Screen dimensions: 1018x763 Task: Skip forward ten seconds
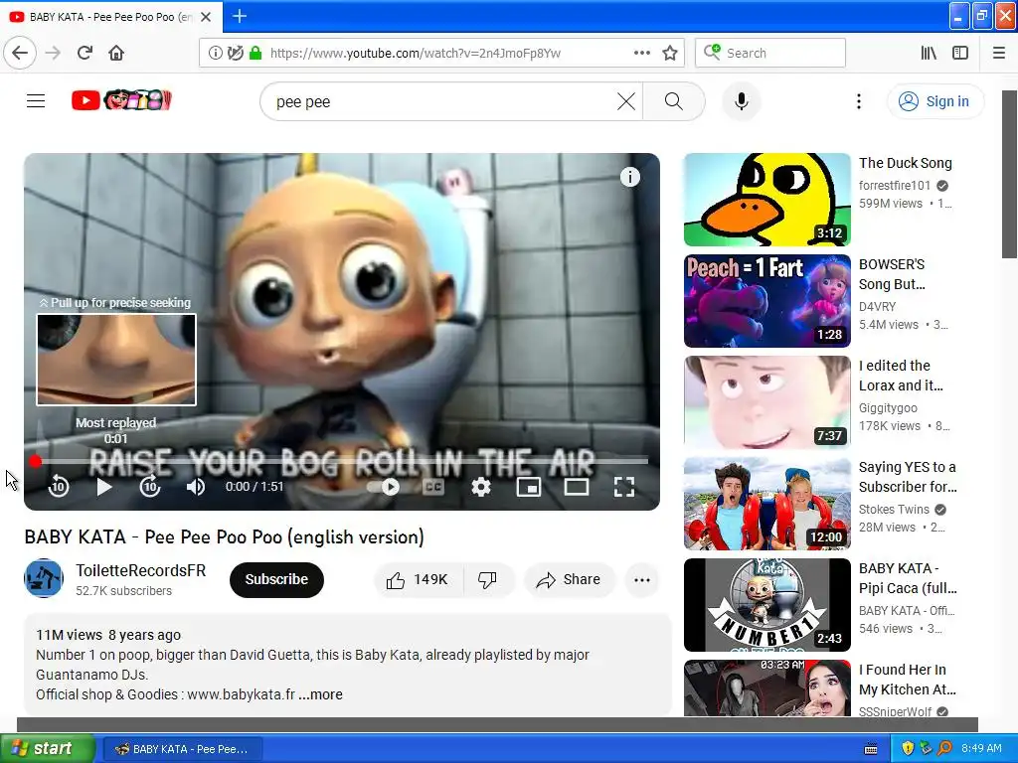[x=150, y=486]
